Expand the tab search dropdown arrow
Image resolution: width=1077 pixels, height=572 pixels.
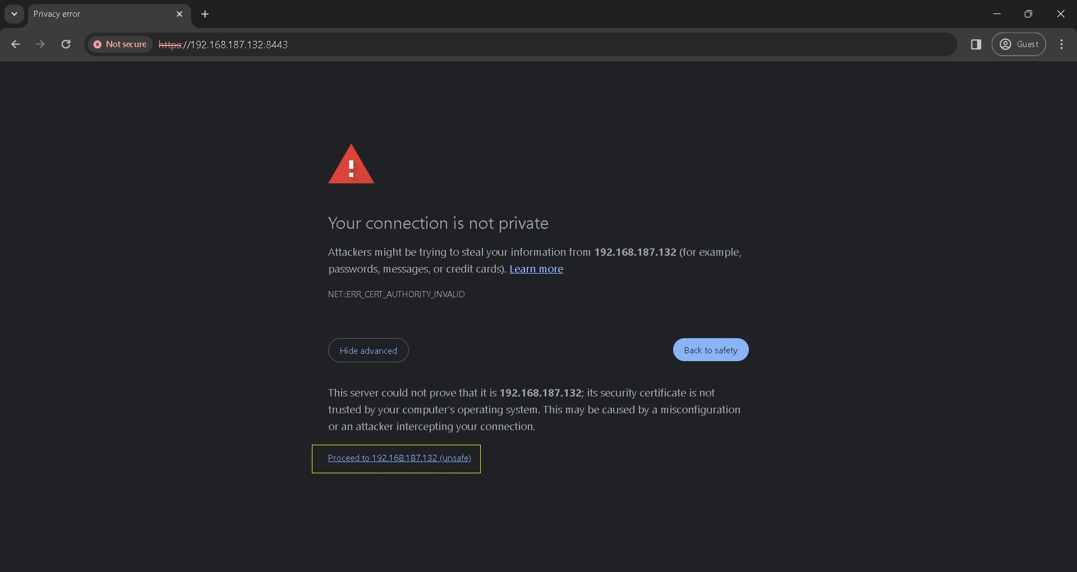[14, 14]
